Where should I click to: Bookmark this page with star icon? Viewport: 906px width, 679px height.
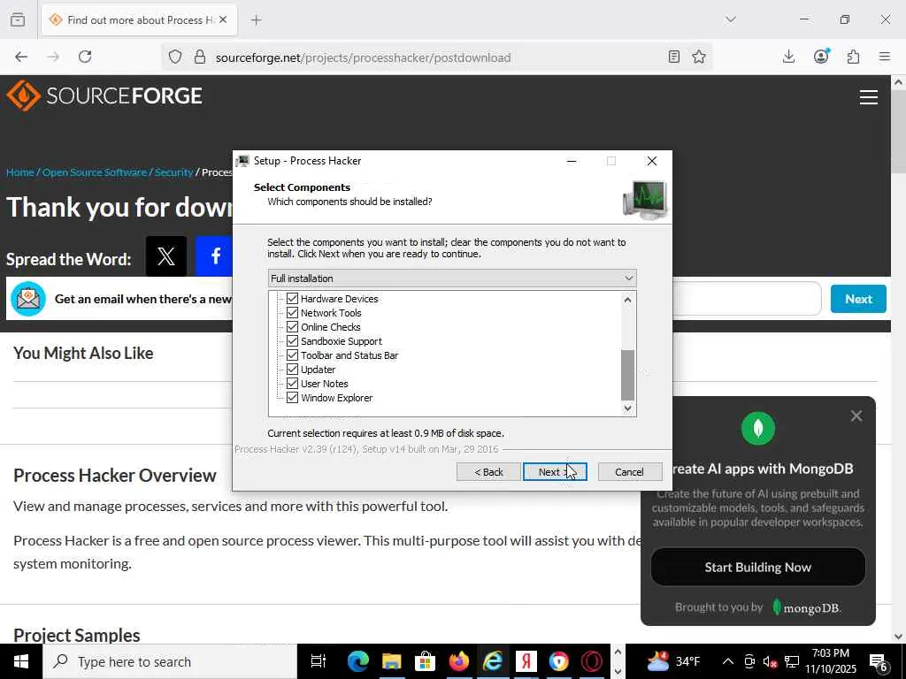point(699,57)
